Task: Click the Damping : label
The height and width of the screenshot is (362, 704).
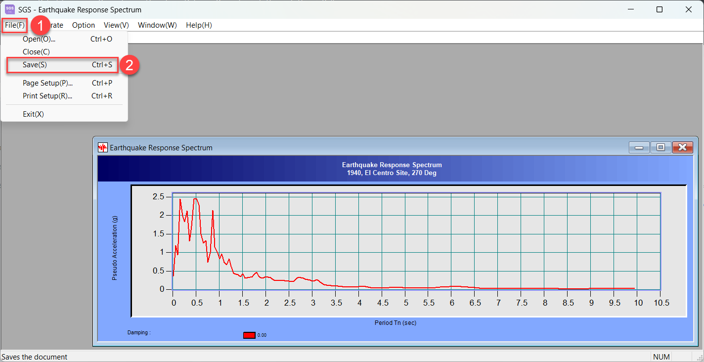Action: [x=139, y=332]
